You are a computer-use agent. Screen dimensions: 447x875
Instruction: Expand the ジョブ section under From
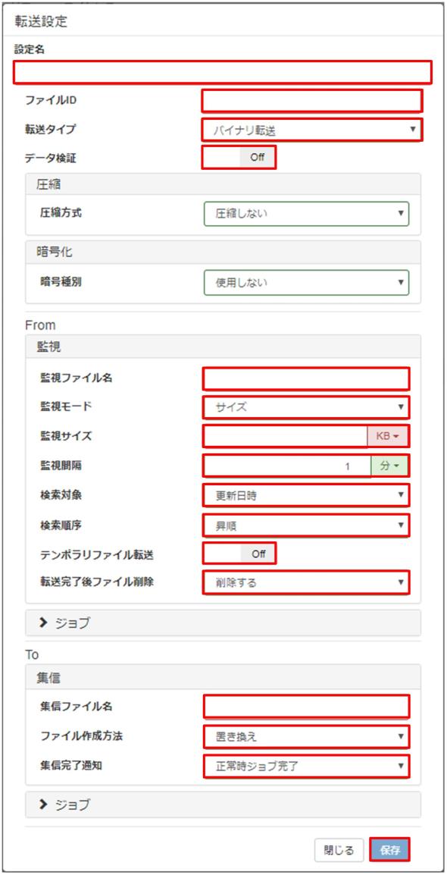(223, 623)
